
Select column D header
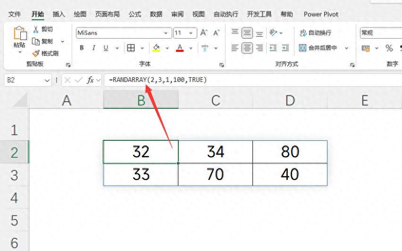290,100
